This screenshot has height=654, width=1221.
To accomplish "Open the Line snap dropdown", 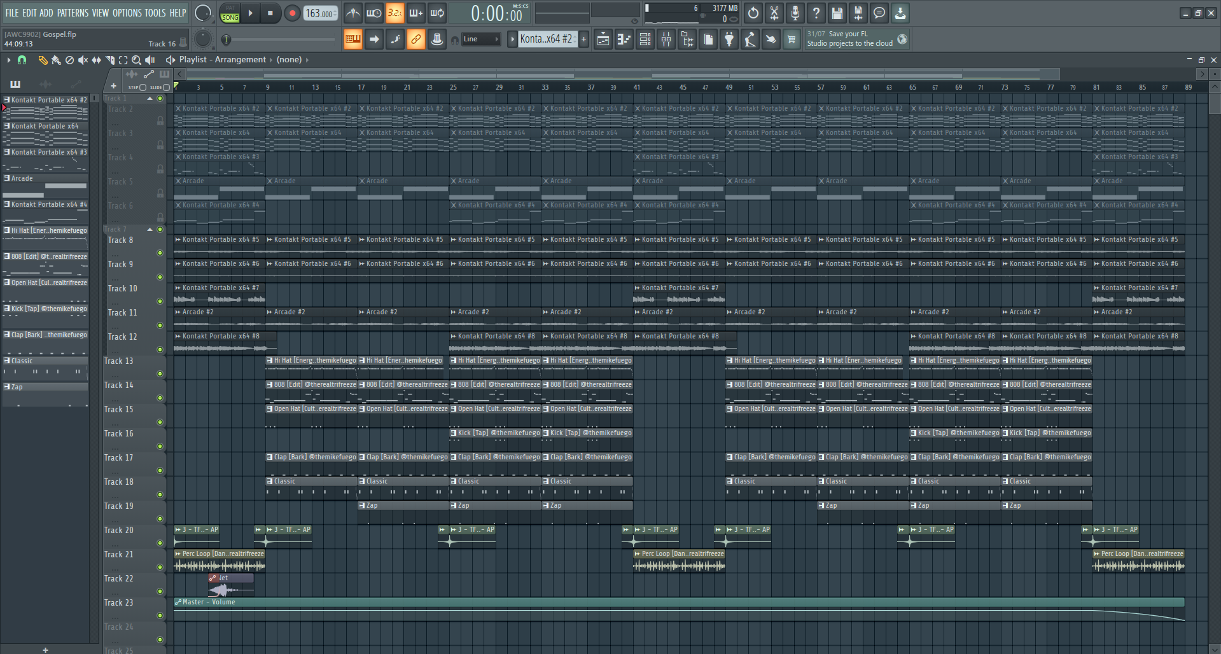I will point(480,39).
